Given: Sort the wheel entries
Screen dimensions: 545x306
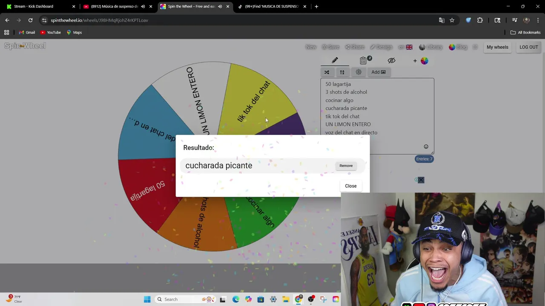Looking at the screenshot, I should (x=342, y=72).
